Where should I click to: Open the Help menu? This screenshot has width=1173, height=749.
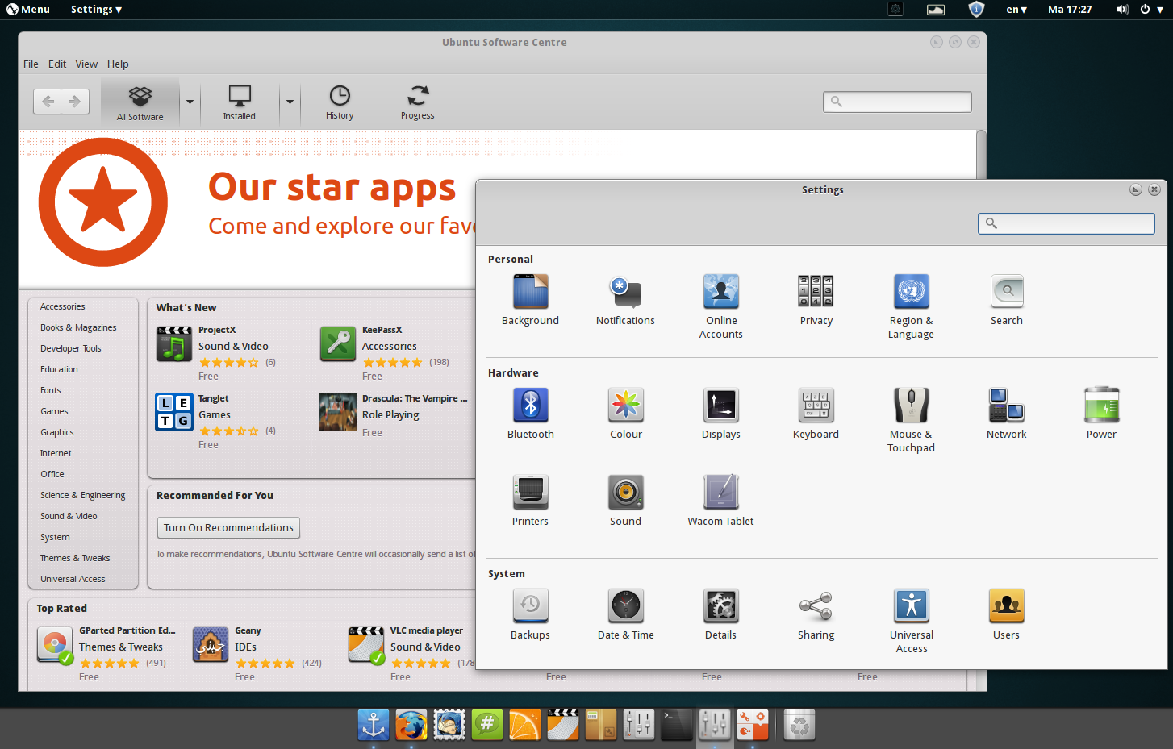pos(118,64)
